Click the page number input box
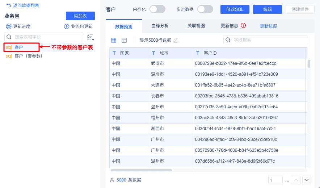320x188 pixels. point(275,180)
